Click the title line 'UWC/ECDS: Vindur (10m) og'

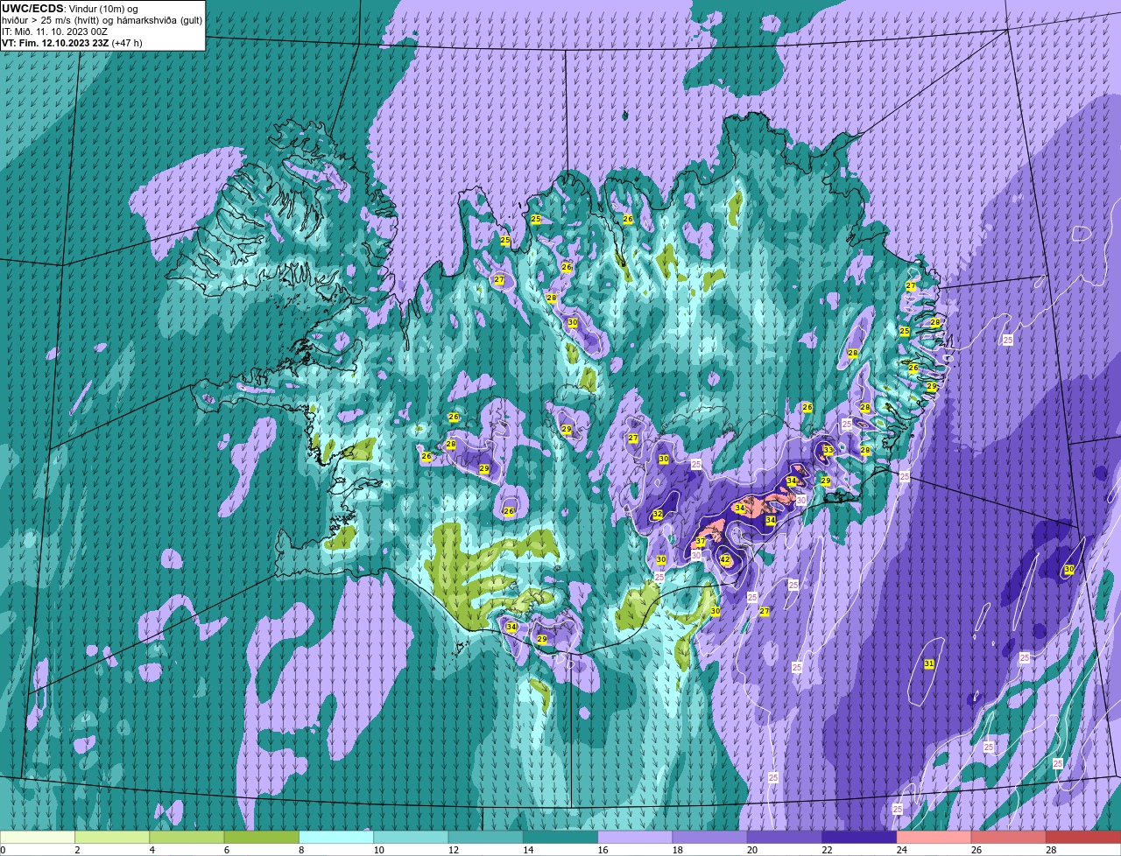coord(70,9)
